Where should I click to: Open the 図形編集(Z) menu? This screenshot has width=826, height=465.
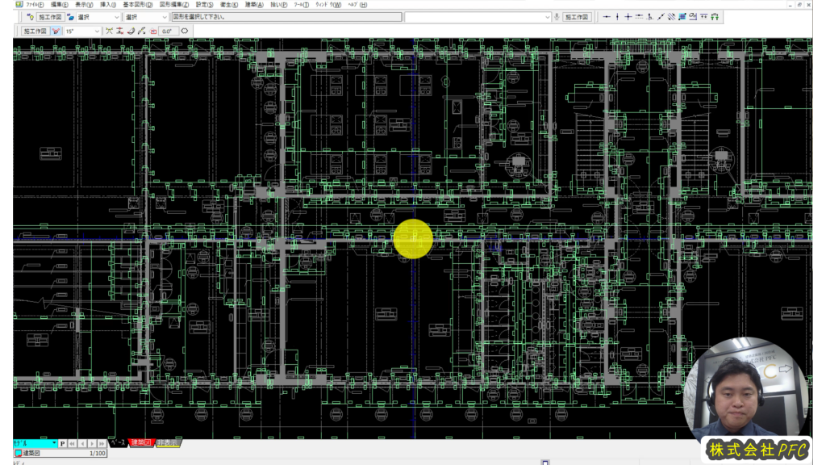tap(173, 4)
